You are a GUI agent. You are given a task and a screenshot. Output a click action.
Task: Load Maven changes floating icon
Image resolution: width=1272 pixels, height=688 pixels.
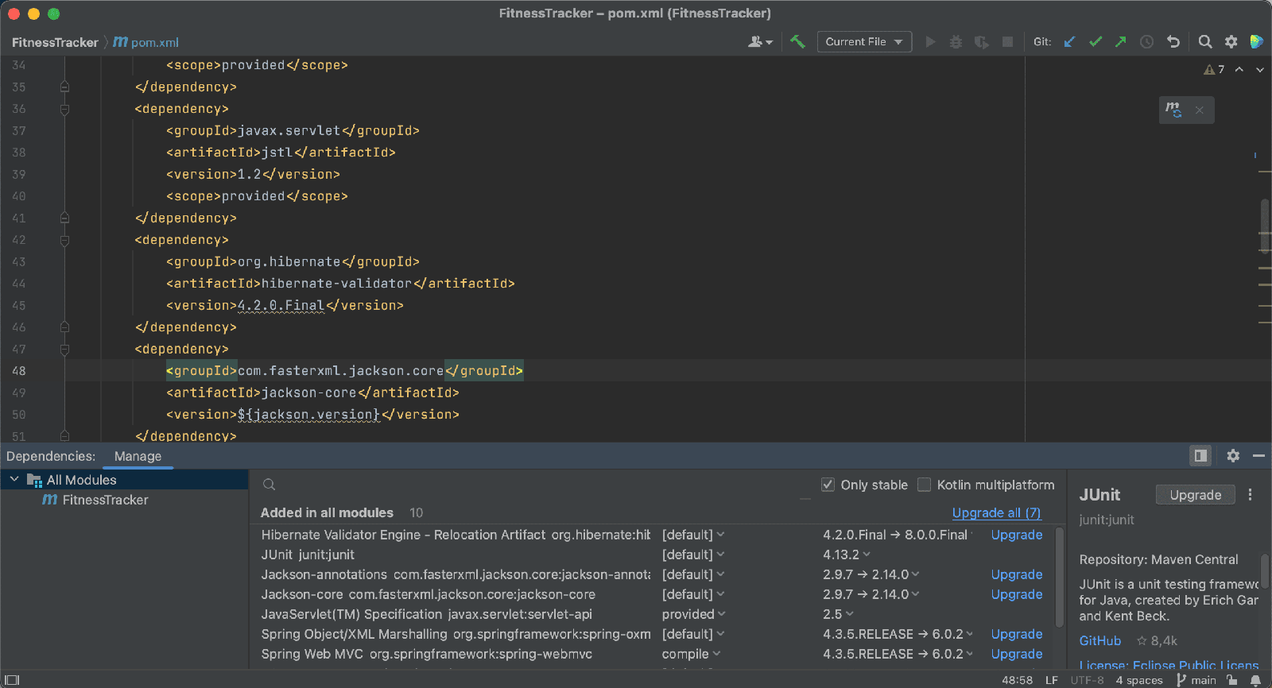[x=1173, y=110]
